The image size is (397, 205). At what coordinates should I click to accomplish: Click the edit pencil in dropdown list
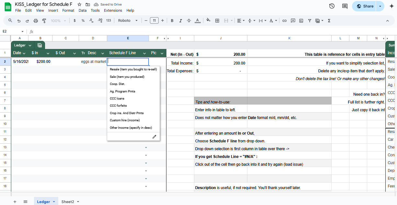154,137
